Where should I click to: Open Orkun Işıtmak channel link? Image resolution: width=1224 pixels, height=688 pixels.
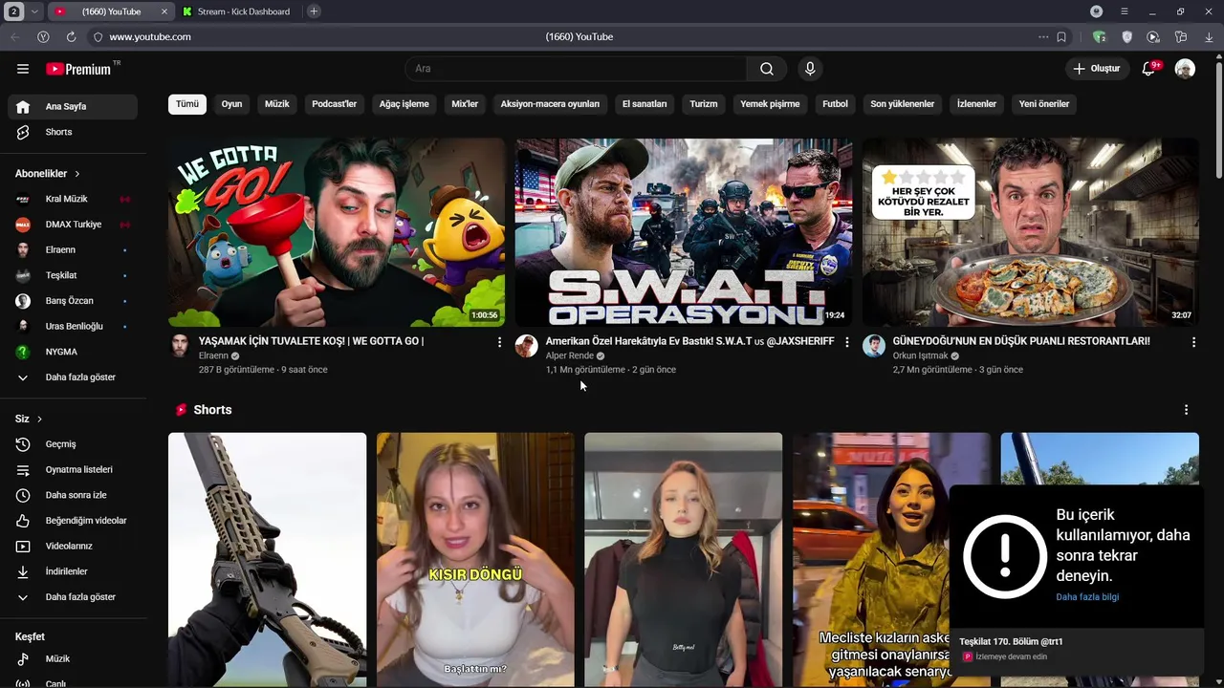(x=920, y=355)
